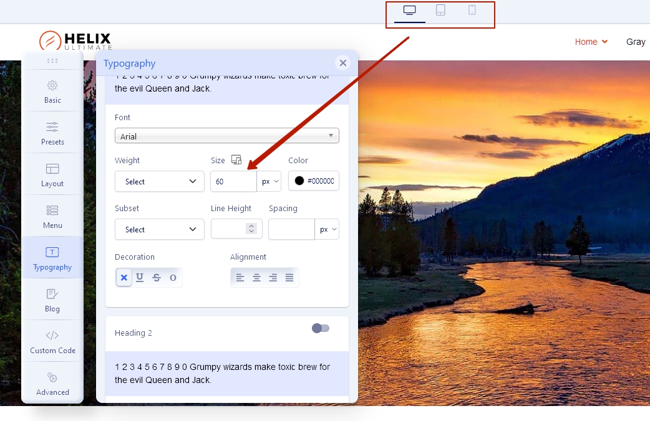Enable the Heading 2 toggle switch
Viewport: 650px width, 421px height.
tap(321, 328)
